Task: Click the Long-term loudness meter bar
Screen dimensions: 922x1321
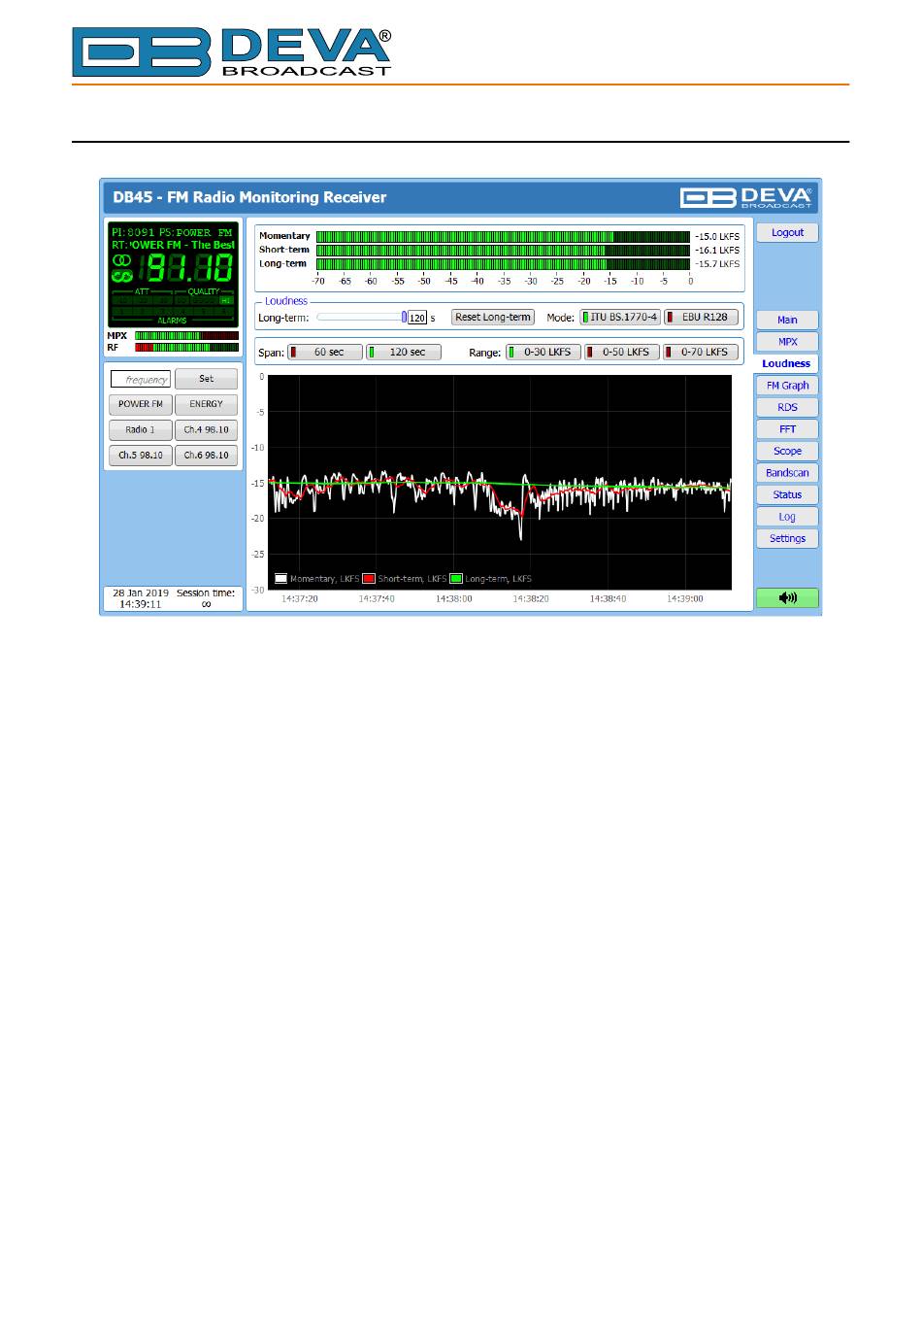Action: tap(503, 263)
